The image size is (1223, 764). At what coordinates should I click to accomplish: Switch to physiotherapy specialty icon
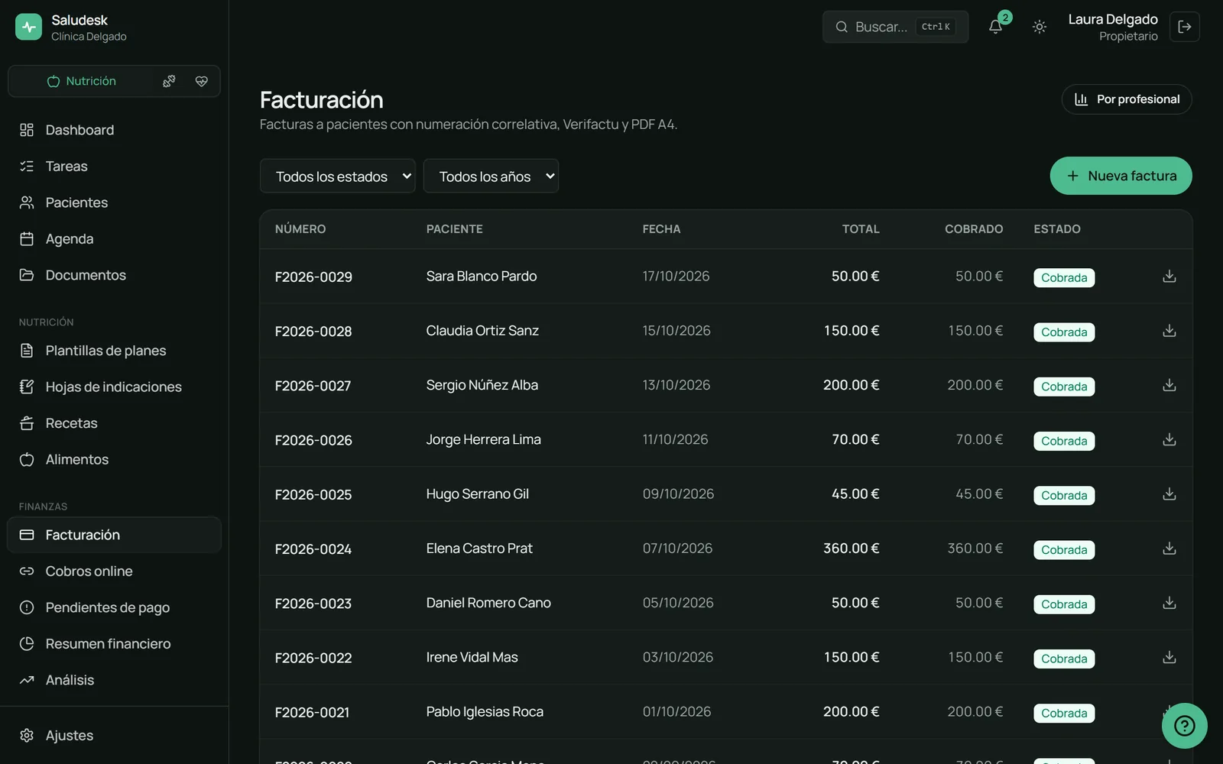coord(169,81)
